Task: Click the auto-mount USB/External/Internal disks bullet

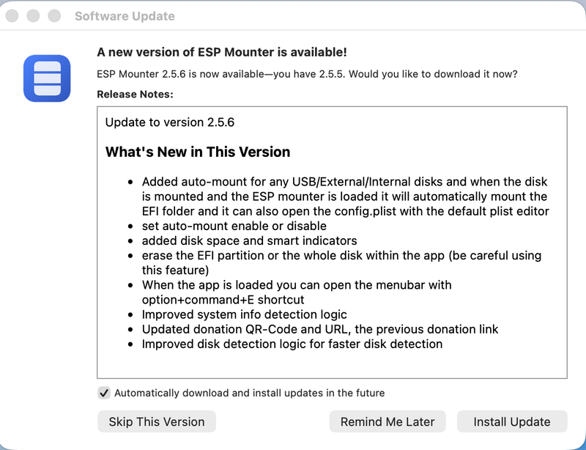Action: coord(345,196)
